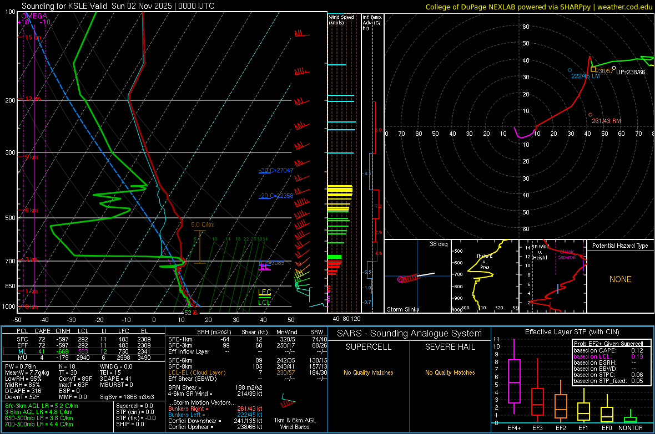Screen dimensions: 655x434
Task: Click the 5.0 C/km lapse rate label
Action: click(203, 224)
